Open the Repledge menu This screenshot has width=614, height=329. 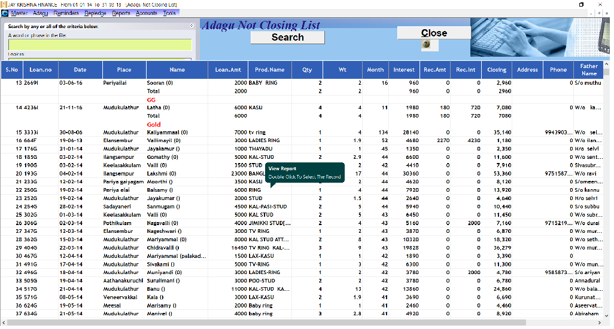[x=95, y=13]
